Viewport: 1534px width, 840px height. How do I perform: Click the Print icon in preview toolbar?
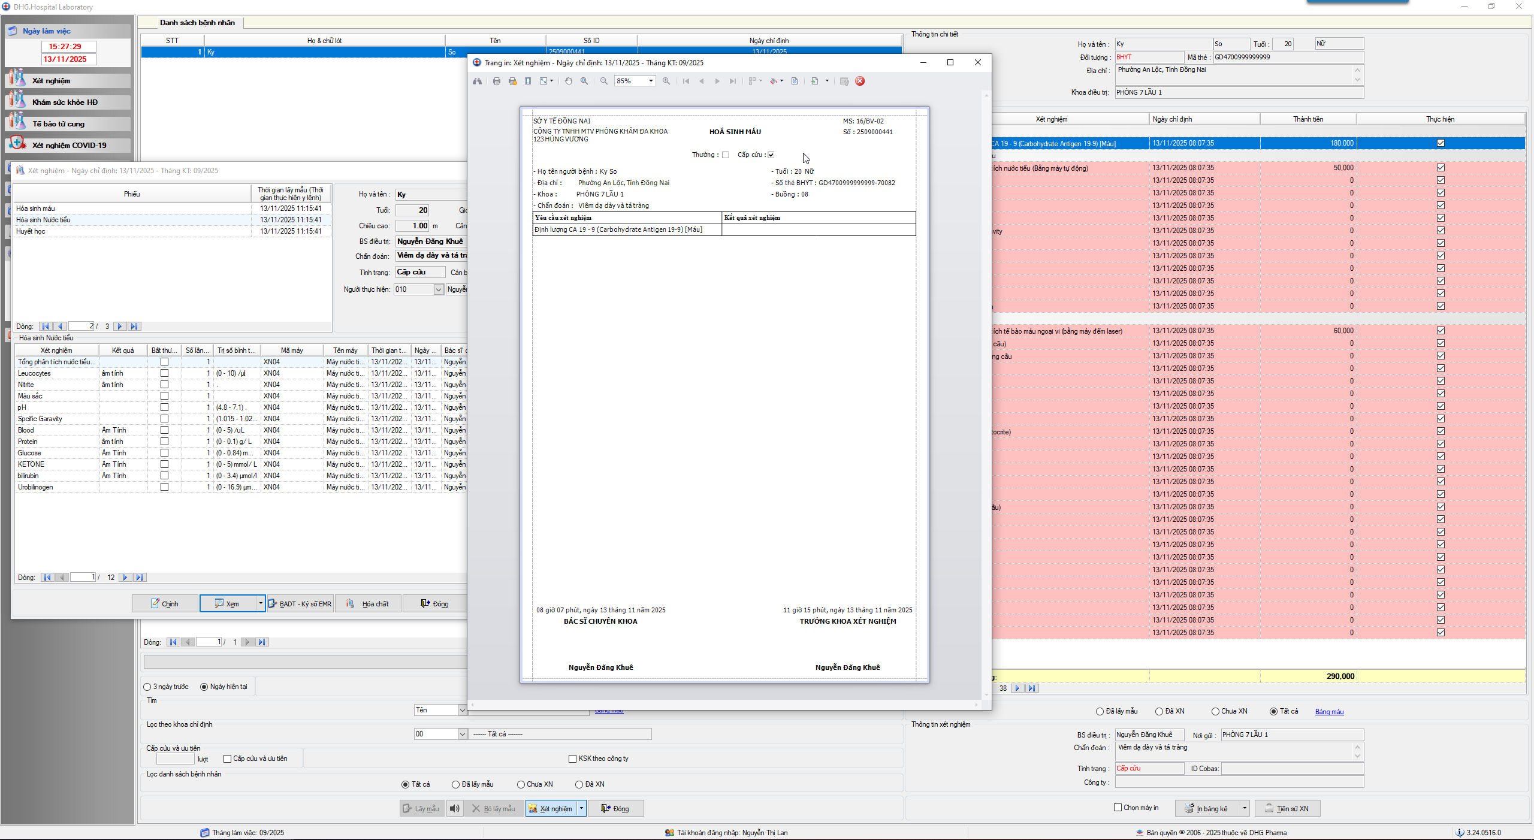pos(497,81)
